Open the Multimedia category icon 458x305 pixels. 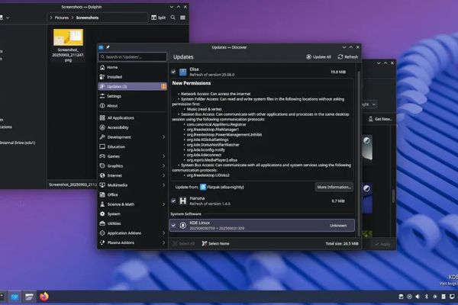[102, 185]
